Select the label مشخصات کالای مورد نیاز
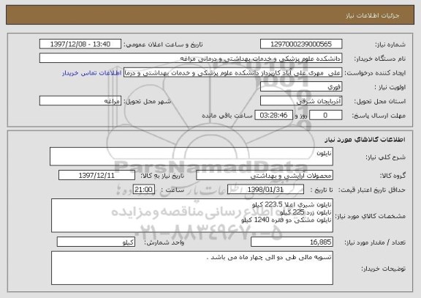The image size is (421, 298). (x=371, y=216)
